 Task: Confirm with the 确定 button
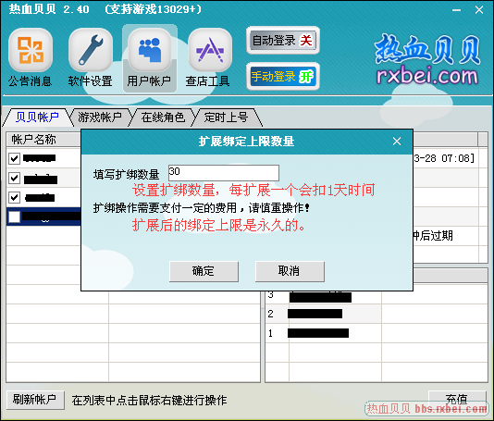point(204,271)
